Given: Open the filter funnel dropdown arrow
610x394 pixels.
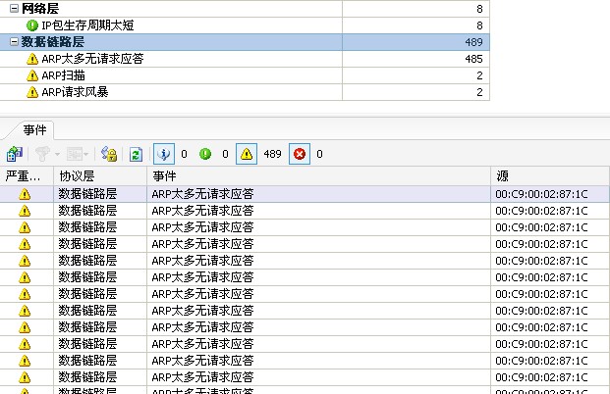Looking at the screenshot, I should tap(57, 154).
